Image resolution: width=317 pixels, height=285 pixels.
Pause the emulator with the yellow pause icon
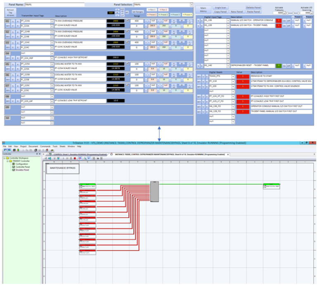[x=71, y=158]
